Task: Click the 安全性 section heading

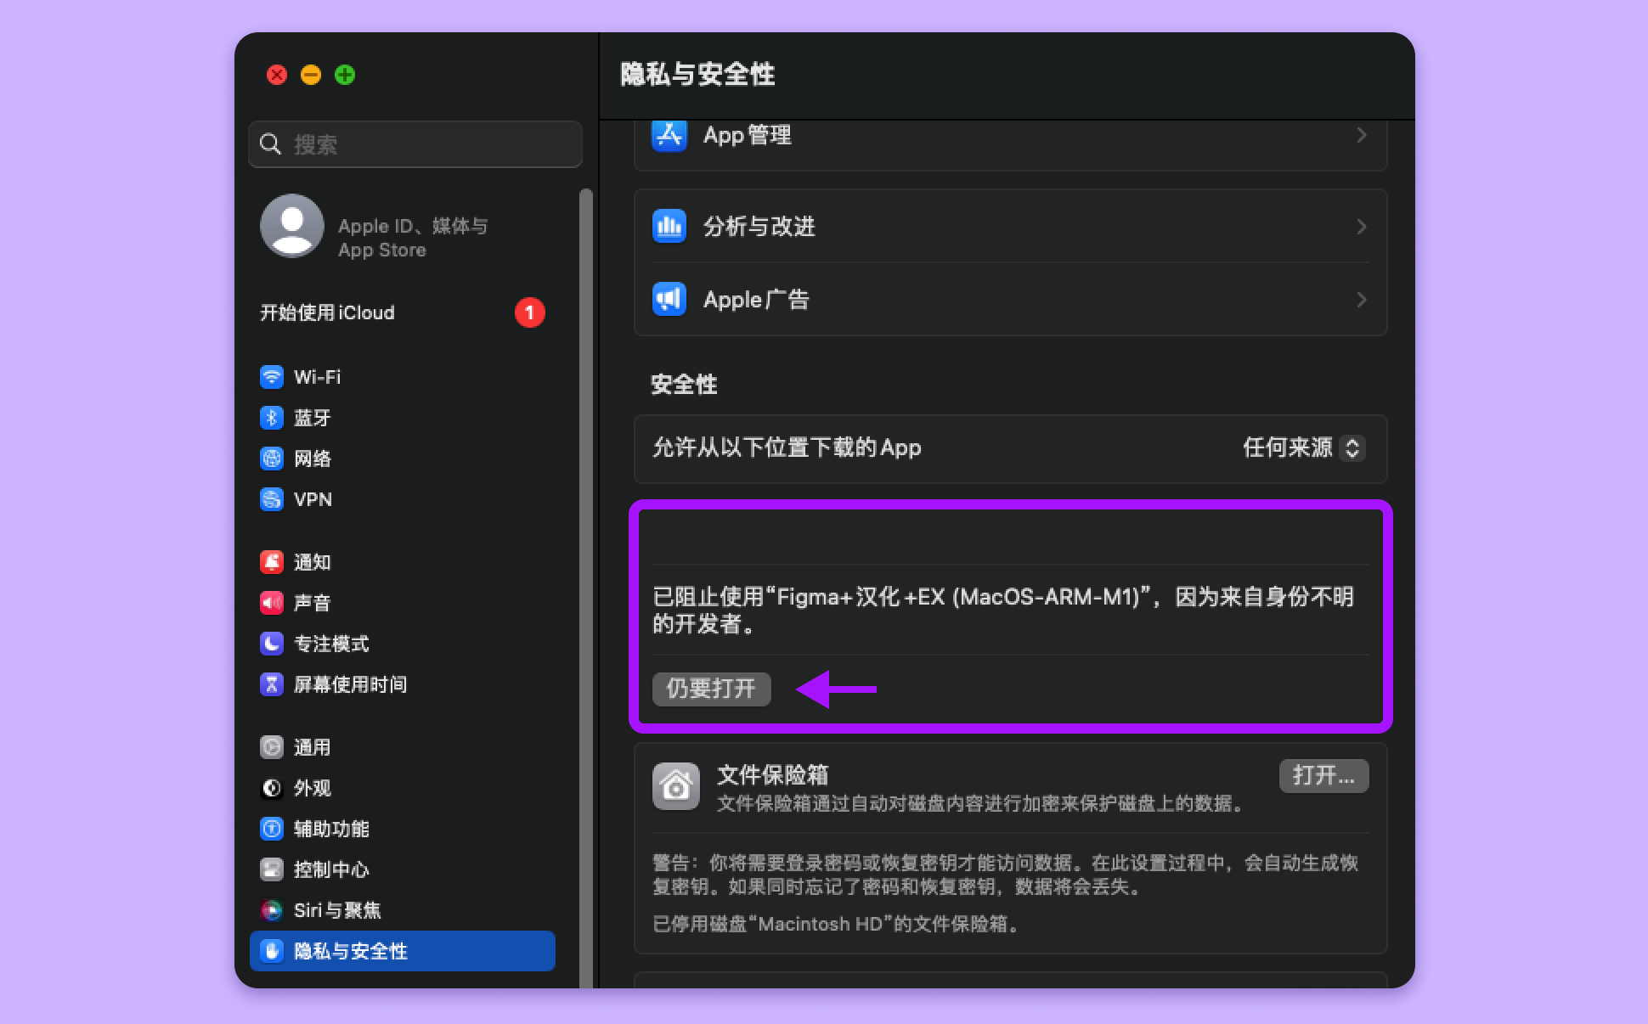Action: coord(684,385)
